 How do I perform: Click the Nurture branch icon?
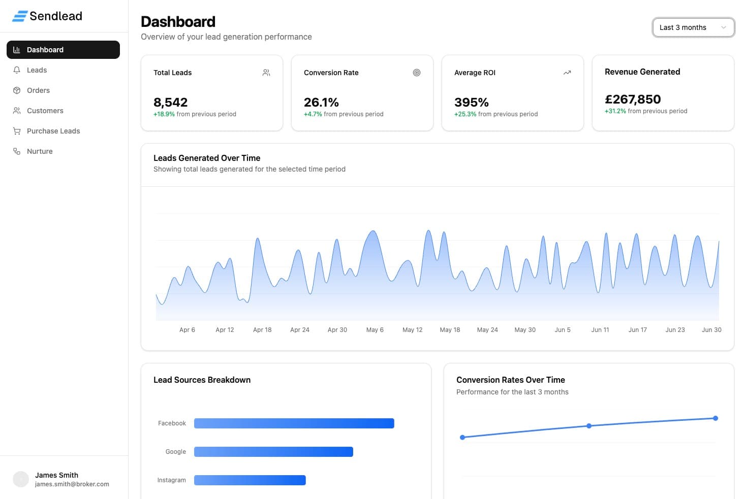[17, 151]
